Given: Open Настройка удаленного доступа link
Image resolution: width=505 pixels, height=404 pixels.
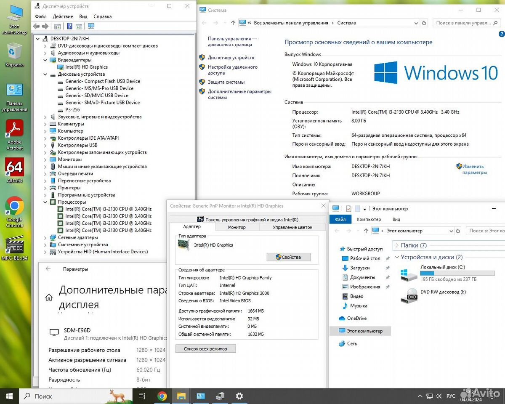Looking at the screenshot, I should [x=233, y=70].
